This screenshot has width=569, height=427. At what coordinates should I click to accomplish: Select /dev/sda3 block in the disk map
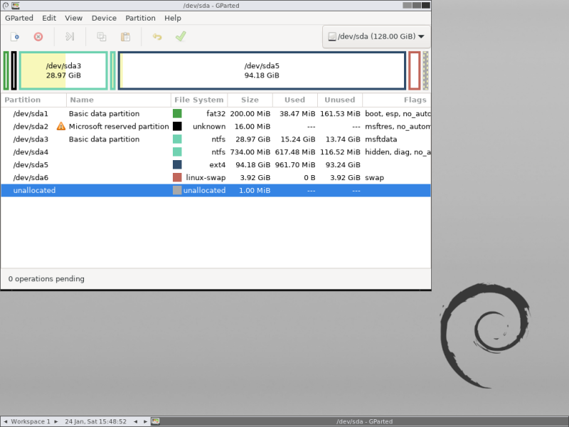point(63,70)
